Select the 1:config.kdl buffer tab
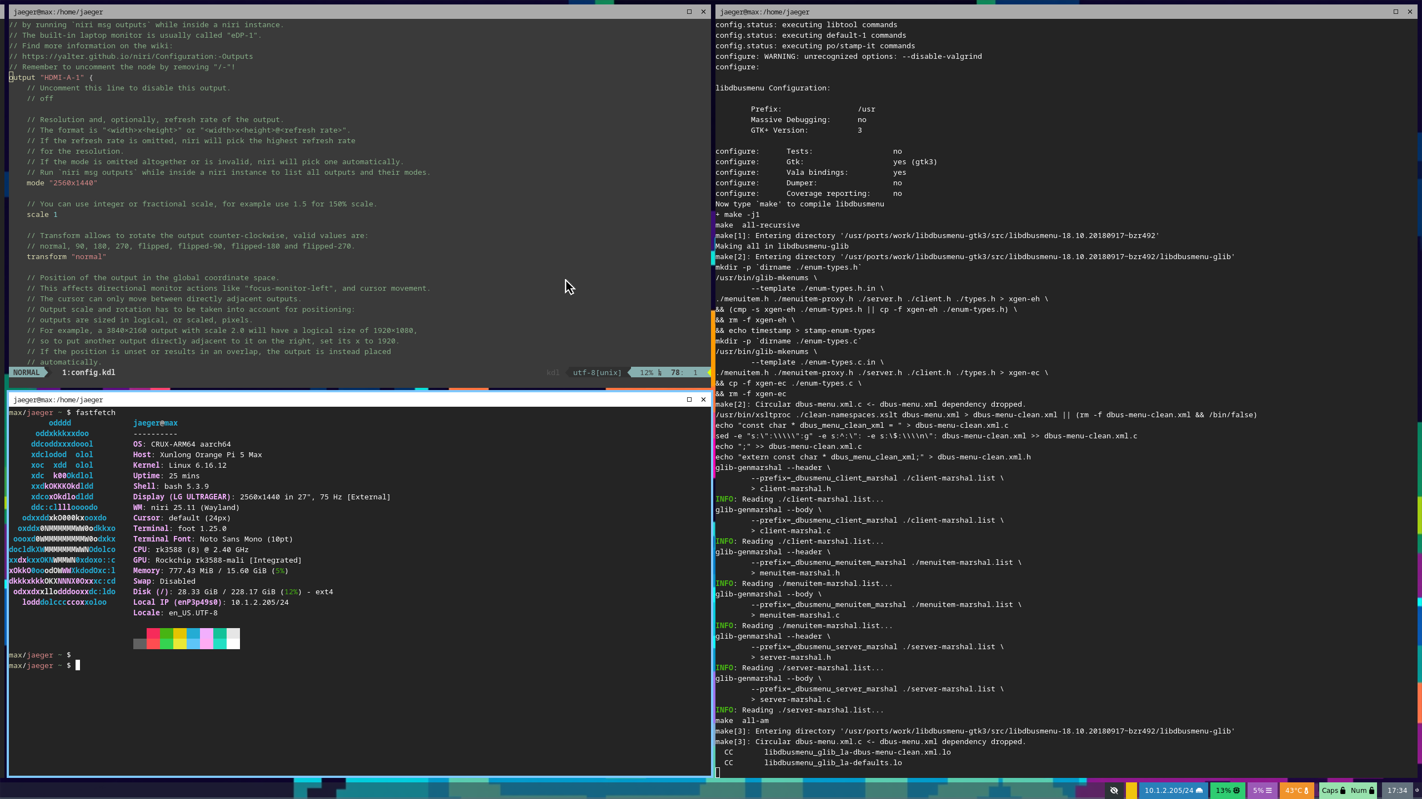Viewport: 1422px width, 799px height. click(88, 372)
